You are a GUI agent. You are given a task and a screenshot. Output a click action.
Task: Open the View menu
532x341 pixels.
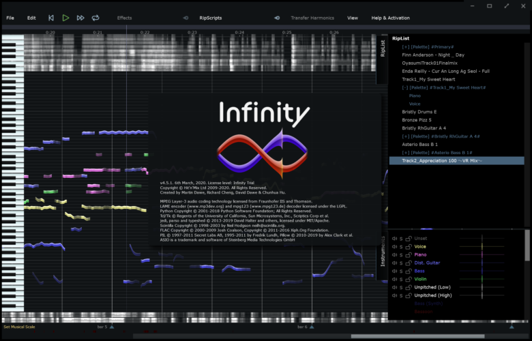[353, 18]
